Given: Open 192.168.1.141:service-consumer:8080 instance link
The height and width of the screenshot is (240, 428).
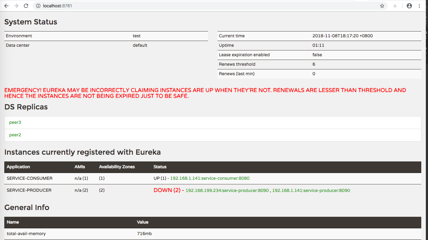Looking at the screenshot, I should click(210, 178).
